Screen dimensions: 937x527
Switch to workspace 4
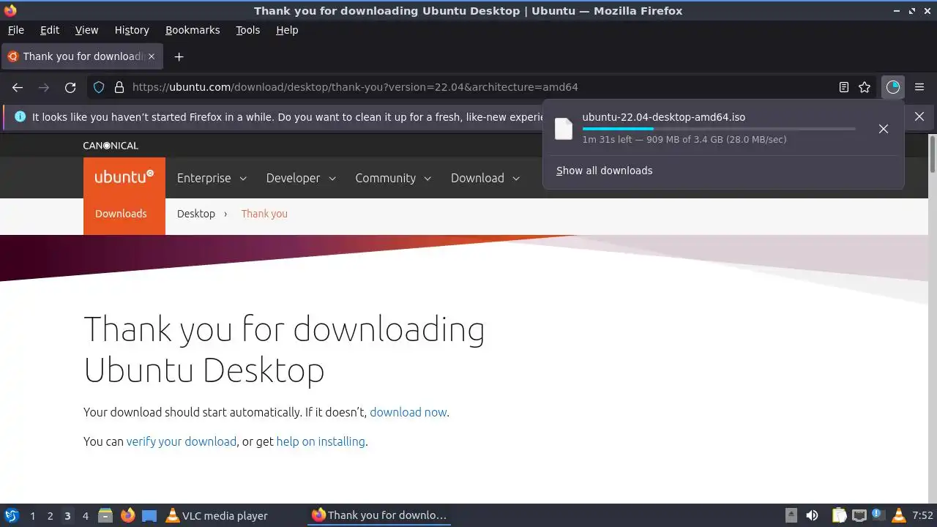(x=85, y=515)
